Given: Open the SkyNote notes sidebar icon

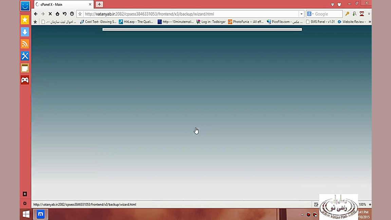Looking at the screenshot, I should pyautogui.click(x=25, y=68).
